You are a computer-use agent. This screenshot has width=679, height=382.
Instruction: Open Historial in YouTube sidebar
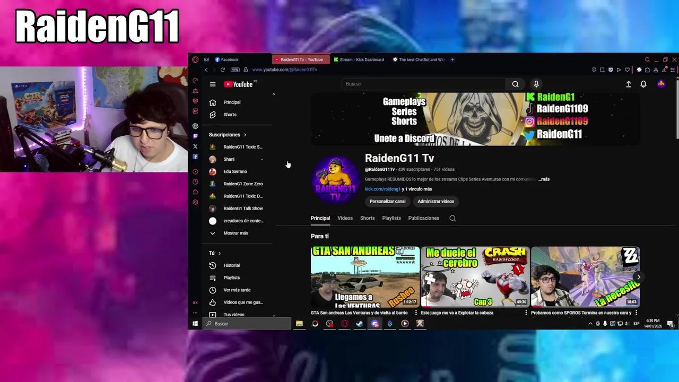tap(232, 265)
